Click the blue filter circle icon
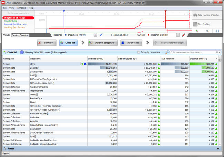This screenshot has width=224, height=157. pos(22,52)
